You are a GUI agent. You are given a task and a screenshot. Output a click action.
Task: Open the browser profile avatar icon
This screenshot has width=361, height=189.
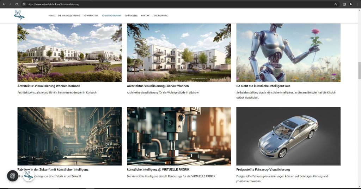tap(351, 4)
